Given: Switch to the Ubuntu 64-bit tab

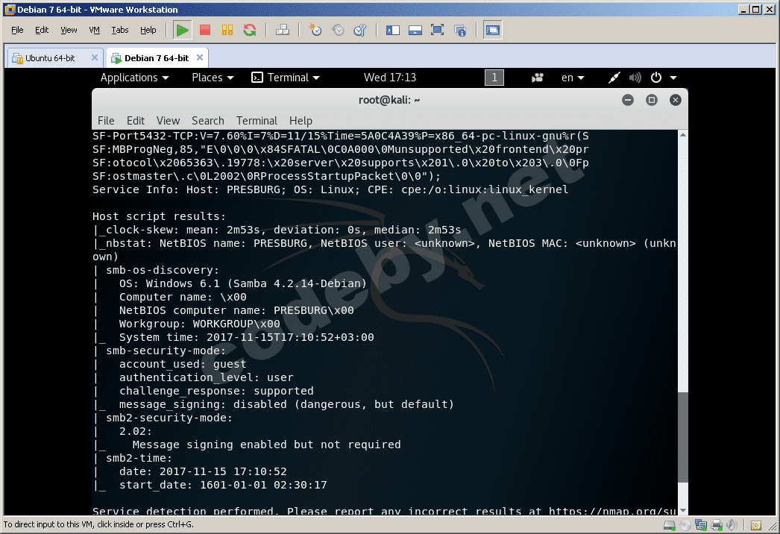Looking at the screenshot, I should pyautogui.click(x=50, y=58).
